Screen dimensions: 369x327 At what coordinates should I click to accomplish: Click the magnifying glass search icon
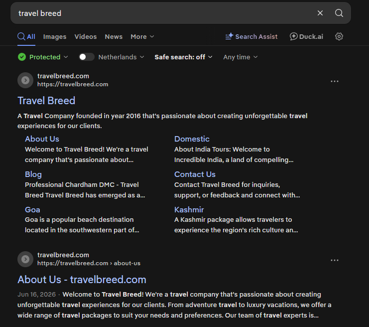[x=339, y=13]
